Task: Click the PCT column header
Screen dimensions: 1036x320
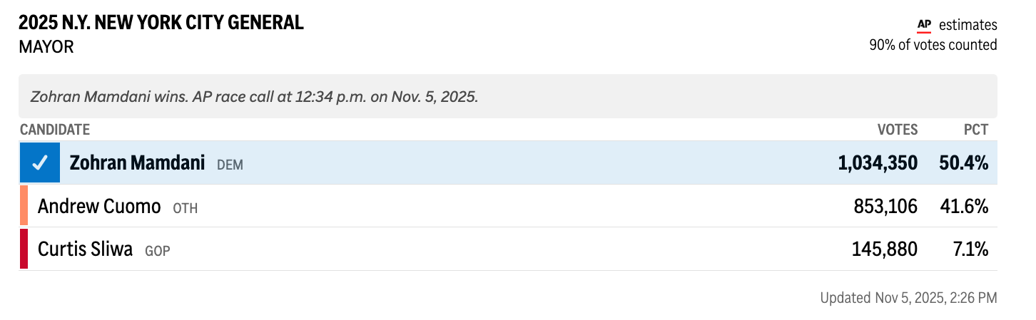Action: 976,130
